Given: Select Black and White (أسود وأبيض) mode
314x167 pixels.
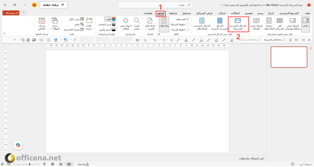Looking at the screenshot, I should 107,29.
